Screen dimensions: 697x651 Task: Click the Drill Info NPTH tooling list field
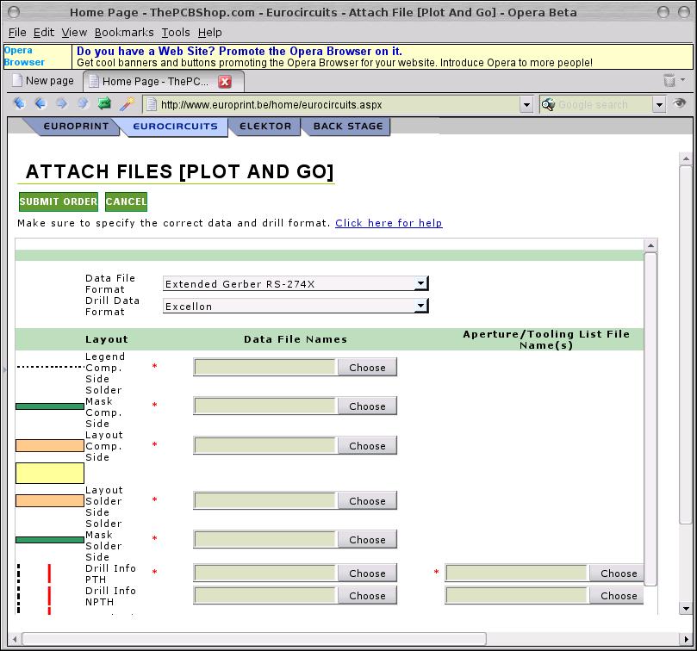click(x=518, y=595)
